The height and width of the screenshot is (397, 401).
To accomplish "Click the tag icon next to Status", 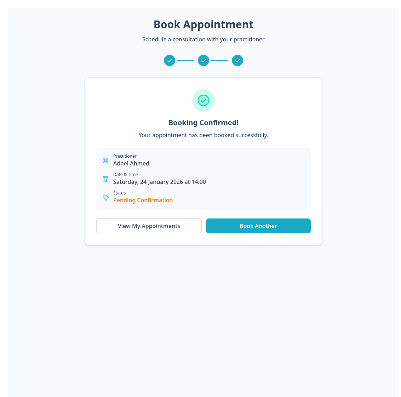I will pos(105,198).
